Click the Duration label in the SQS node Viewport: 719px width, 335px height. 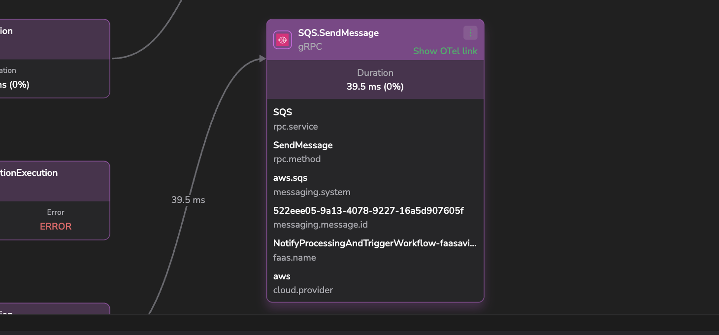click(x=375, y=73)
